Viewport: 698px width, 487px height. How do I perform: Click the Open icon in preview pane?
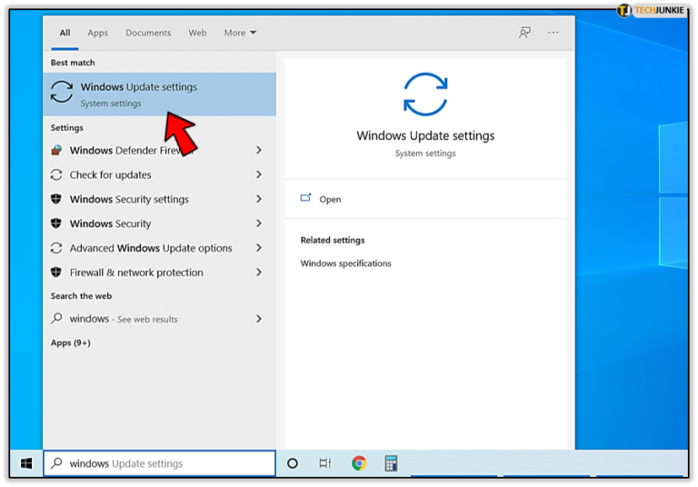click(305, 198)
